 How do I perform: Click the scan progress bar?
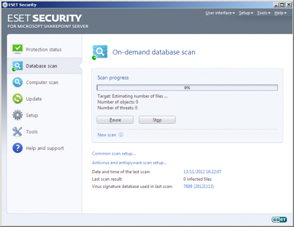pos(187,88)
